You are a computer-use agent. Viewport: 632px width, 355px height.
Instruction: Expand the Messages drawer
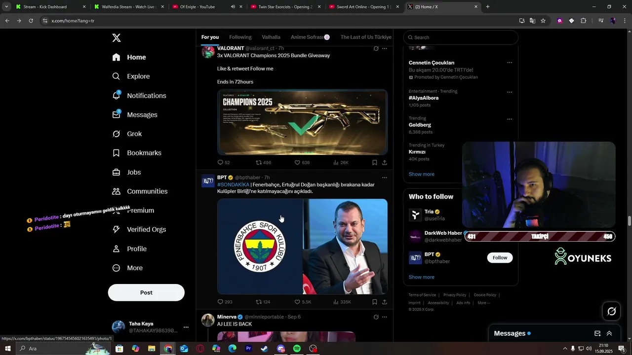(609, 333)
